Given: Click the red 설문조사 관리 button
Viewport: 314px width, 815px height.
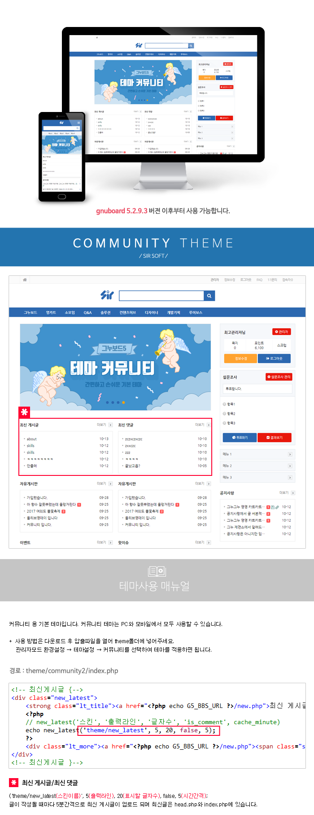Looking at the screenshot, I should pos(279,377).
